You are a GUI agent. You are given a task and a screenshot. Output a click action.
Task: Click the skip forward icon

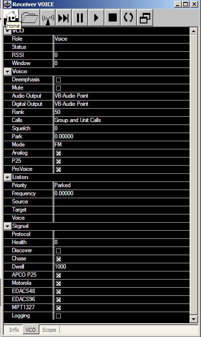point(64,18)
